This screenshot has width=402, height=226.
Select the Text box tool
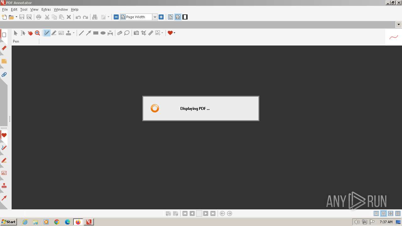(61, 33)
